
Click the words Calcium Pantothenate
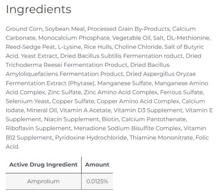(154, 119)
